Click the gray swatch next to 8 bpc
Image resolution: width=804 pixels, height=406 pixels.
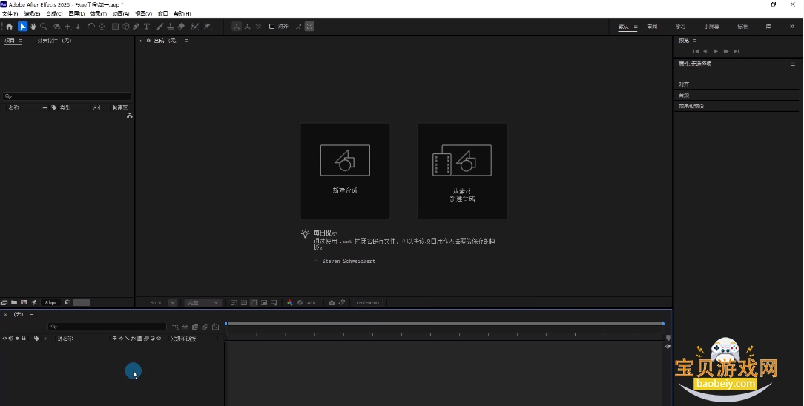[82, 302]
